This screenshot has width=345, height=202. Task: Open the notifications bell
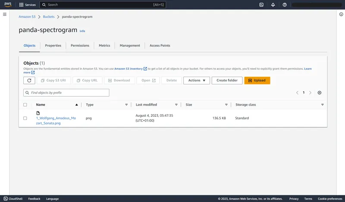pyautogui.click(x=273, y=5)
